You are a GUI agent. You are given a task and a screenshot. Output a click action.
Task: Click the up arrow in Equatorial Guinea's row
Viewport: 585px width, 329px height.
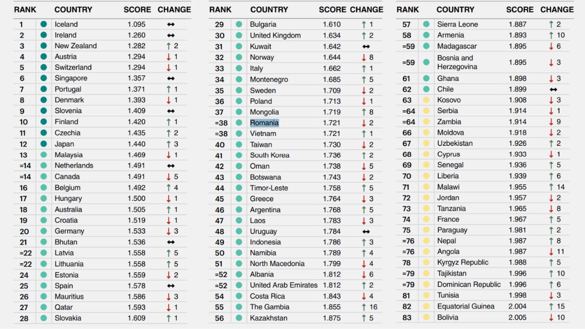pyautogui.click(x=551, y=307)
